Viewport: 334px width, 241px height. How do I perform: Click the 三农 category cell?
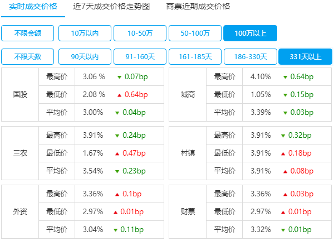tap(20, 153)
